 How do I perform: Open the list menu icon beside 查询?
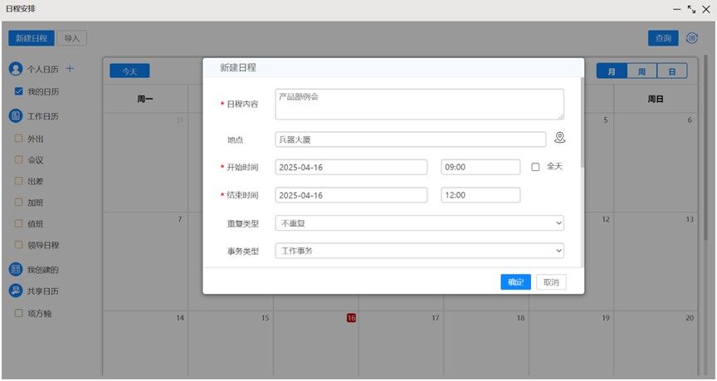tap(692, 37)
